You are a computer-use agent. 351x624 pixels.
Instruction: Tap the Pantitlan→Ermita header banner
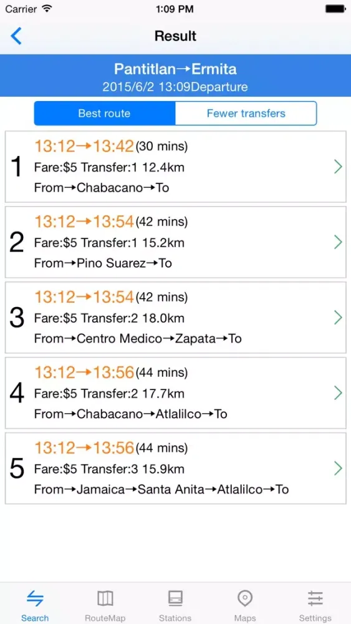click(x=175, y=76)
